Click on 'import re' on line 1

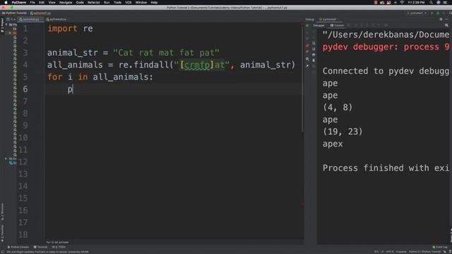pos(70,28)
